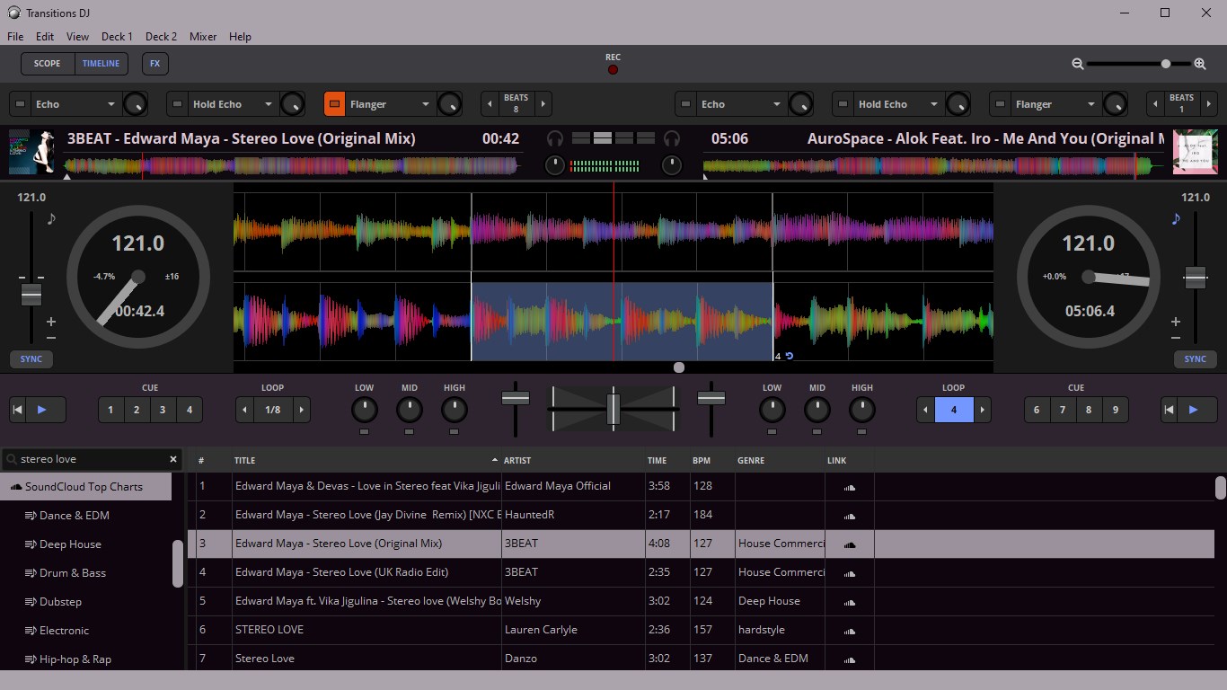Click the REC record button

click(613, 68)
